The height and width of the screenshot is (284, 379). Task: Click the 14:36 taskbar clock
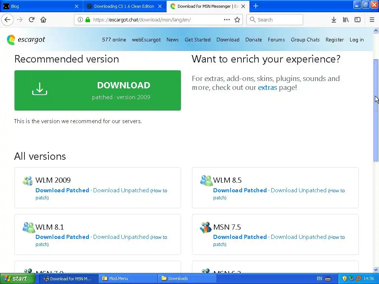pos(369,278)
